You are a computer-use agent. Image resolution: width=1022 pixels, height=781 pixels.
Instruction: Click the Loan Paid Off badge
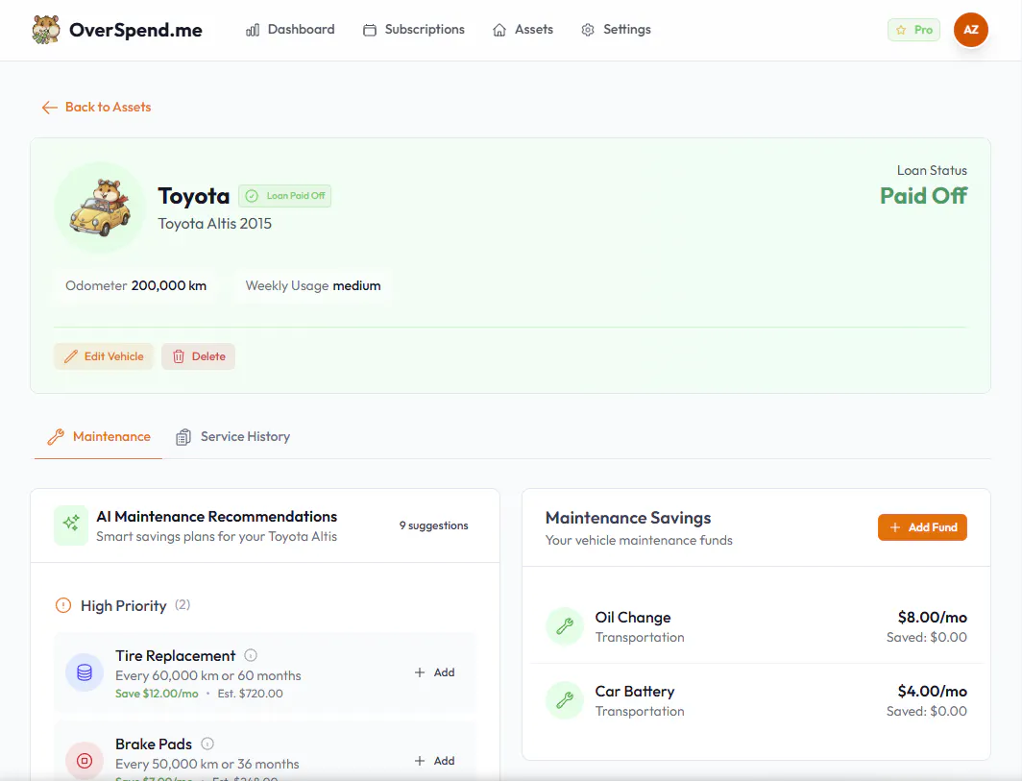[285, 196]
